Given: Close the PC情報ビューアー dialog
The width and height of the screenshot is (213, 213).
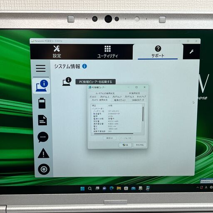Looking at the screenshot, I should coord(144,87).
